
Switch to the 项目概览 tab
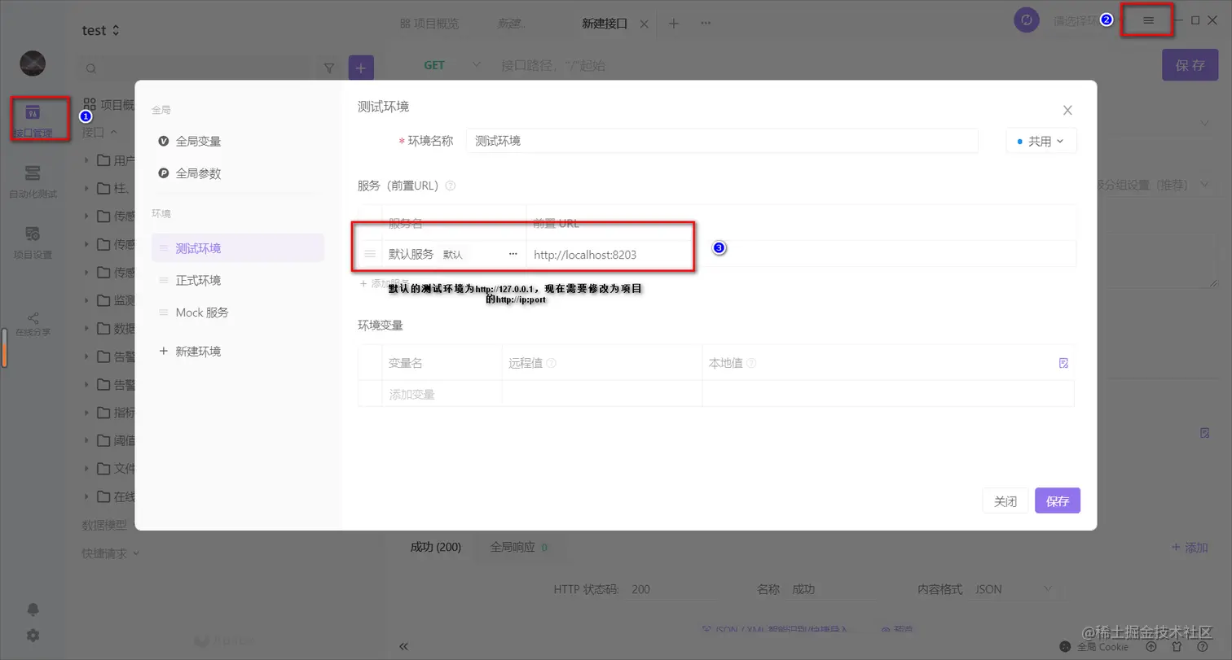pos(429,24)
